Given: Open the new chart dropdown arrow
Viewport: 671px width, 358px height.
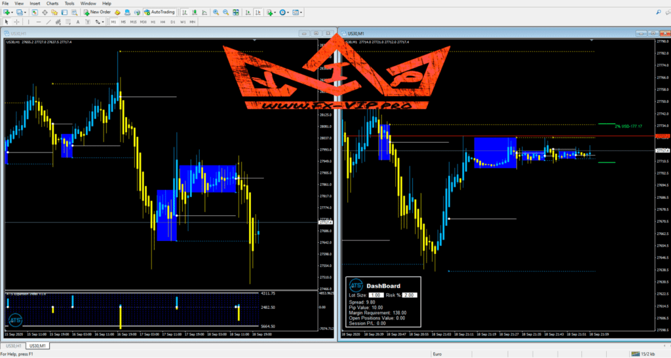Looking at the screenshot, I should point(12,12).
